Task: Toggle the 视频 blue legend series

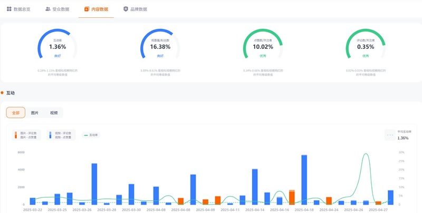Action: (60, 135)
